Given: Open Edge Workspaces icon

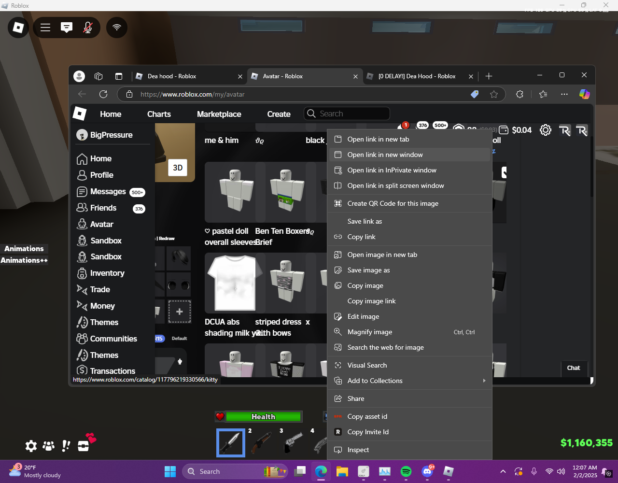Looking at the screenshot, I should [x=98, y=76].
